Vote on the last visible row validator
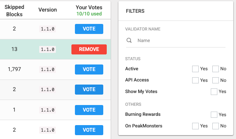Image resolution: width=236 pixels, height=139 pixels. pyautogui.click(x=89, y=130)
